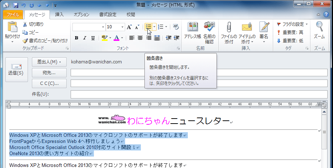Expand the numbering style dropdown arrow
Screen dimensions: 333x168
click(x=166, y=27)
